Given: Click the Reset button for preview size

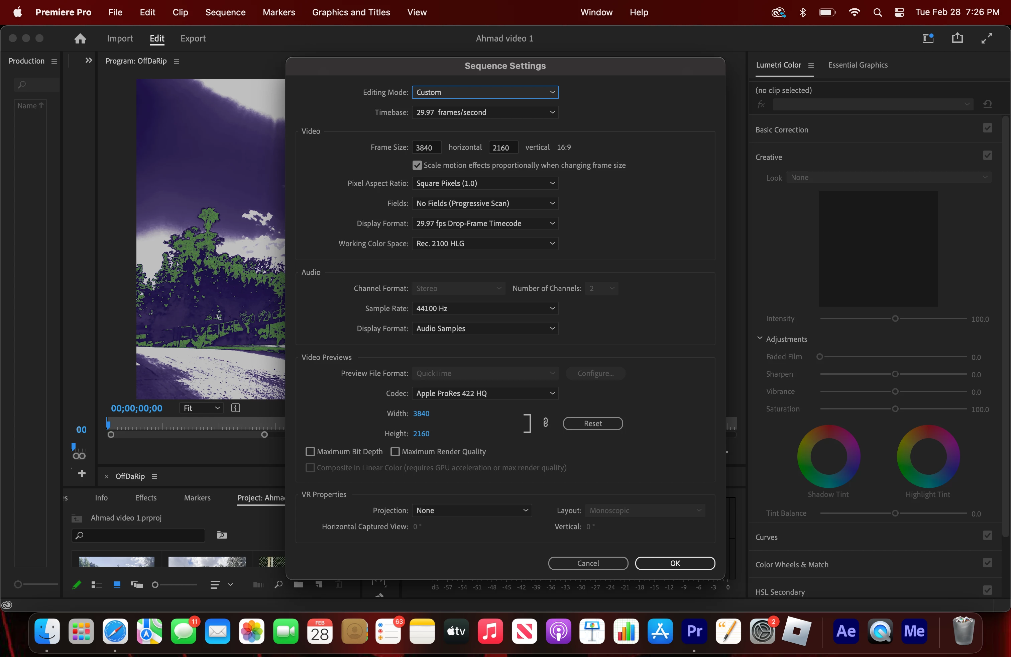Looking at the screenshot, I should click(x=592, y=423).
